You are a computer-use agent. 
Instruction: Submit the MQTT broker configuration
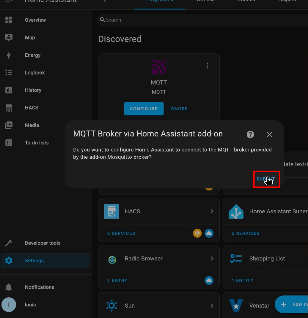coord(266,179)
